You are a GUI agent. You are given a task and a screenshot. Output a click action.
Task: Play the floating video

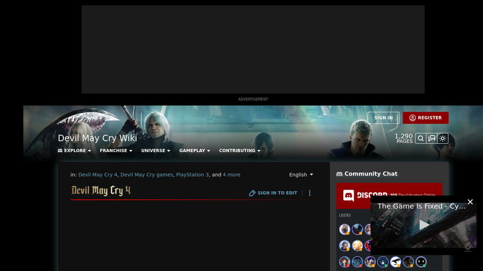[424, 225]
